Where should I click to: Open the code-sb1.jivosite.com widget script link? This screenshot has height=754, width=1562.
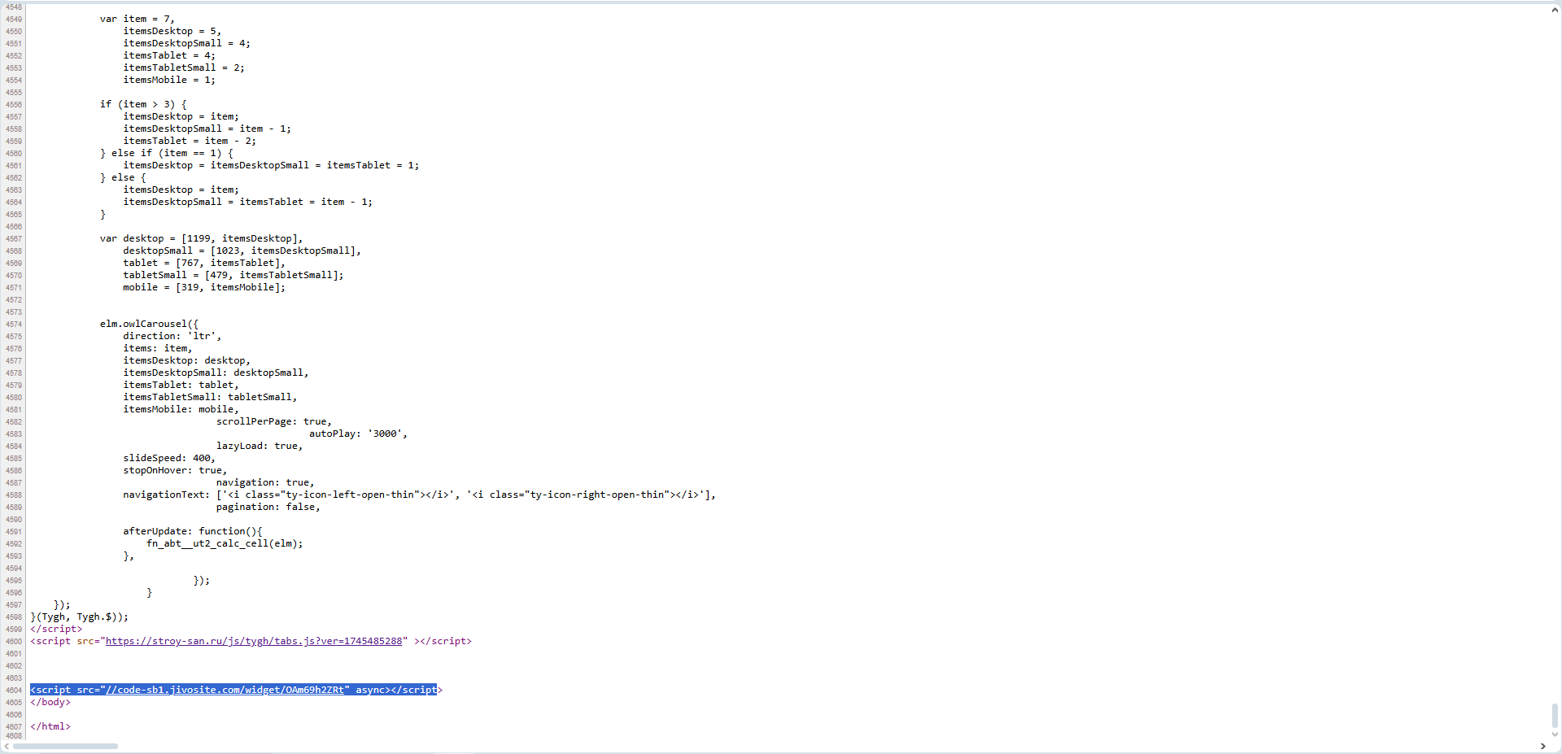point(225,690)
